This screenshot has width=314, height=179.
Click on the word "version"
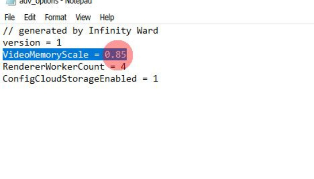click(22, 43)
